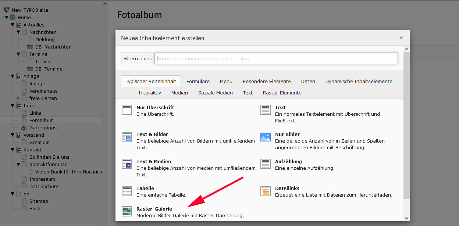Screen dimensions: 459x226
Task: Collapse the Kontaktformular tree branch
Action: 18,164
